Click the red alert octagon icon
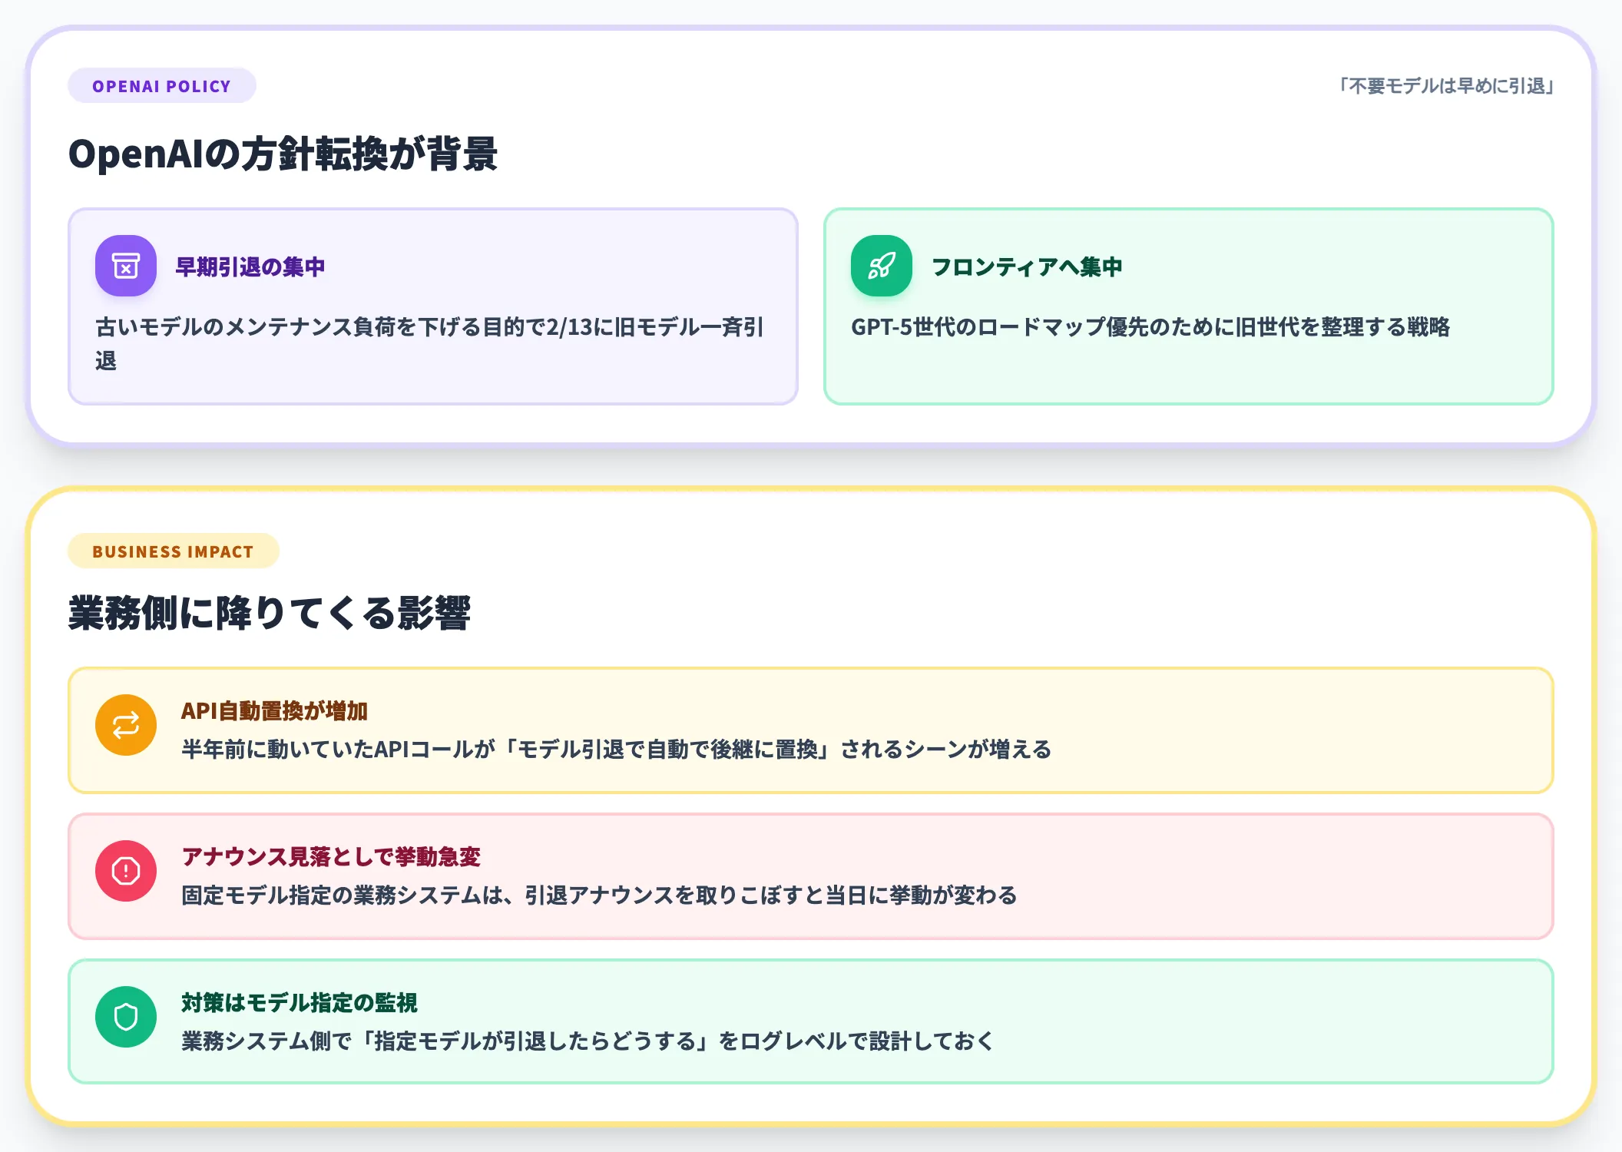The image size is (1622, 1152). click(x=126, y=871)
